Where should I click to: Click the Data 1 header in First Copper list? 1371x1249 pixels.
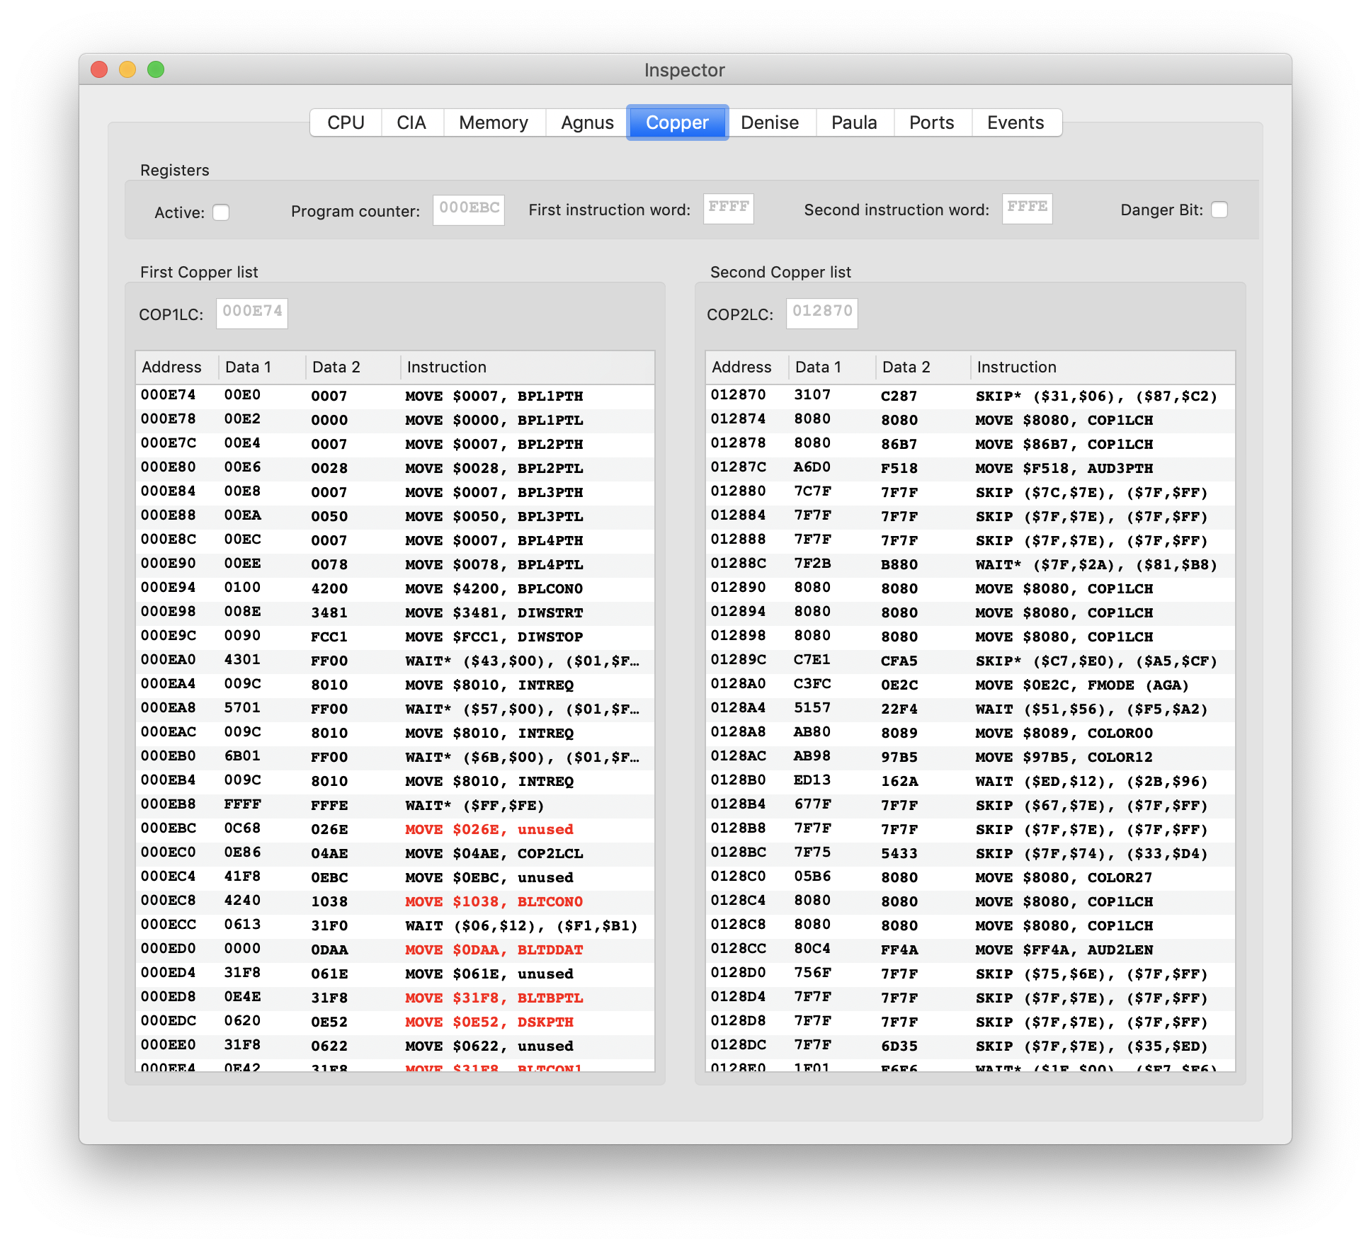[262, 367]
